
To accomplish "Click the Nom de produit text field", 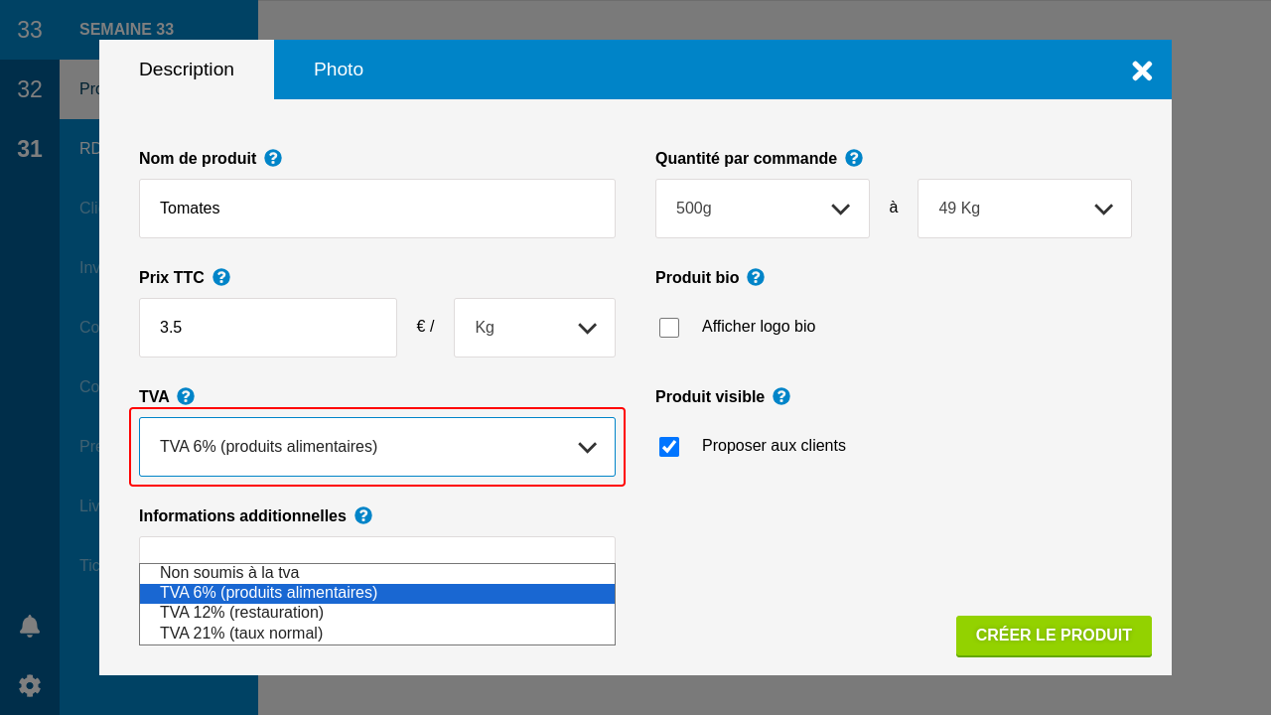I will pyautogui.click(x=377, y=209).
